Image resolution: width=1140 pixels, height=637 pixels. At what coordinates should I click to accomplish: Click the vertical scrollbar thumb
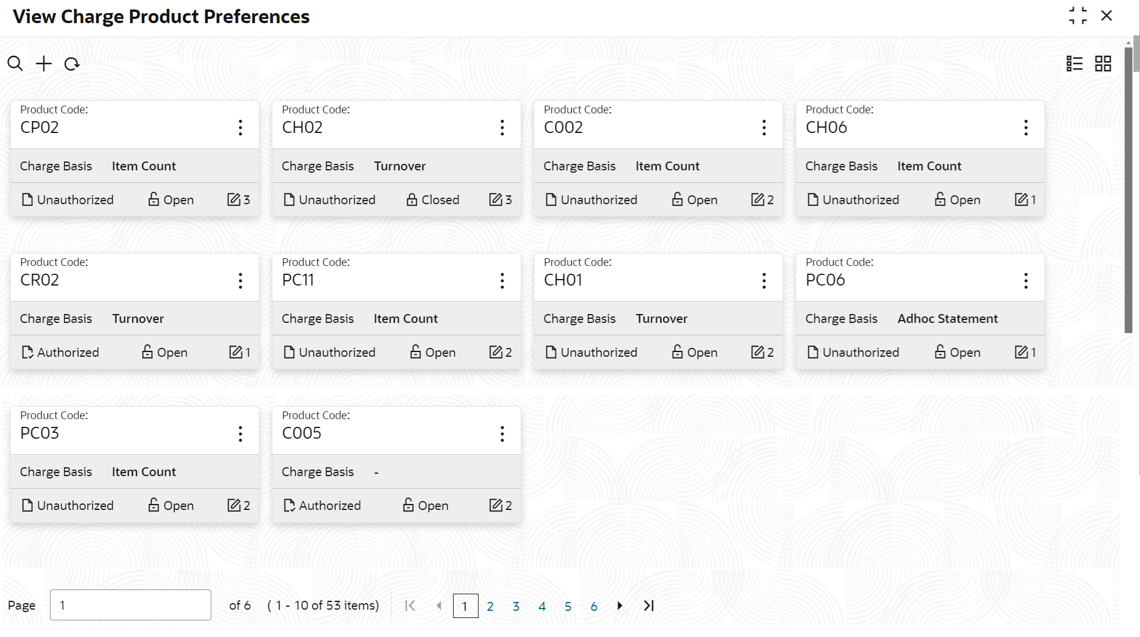tap(1128, 189)
